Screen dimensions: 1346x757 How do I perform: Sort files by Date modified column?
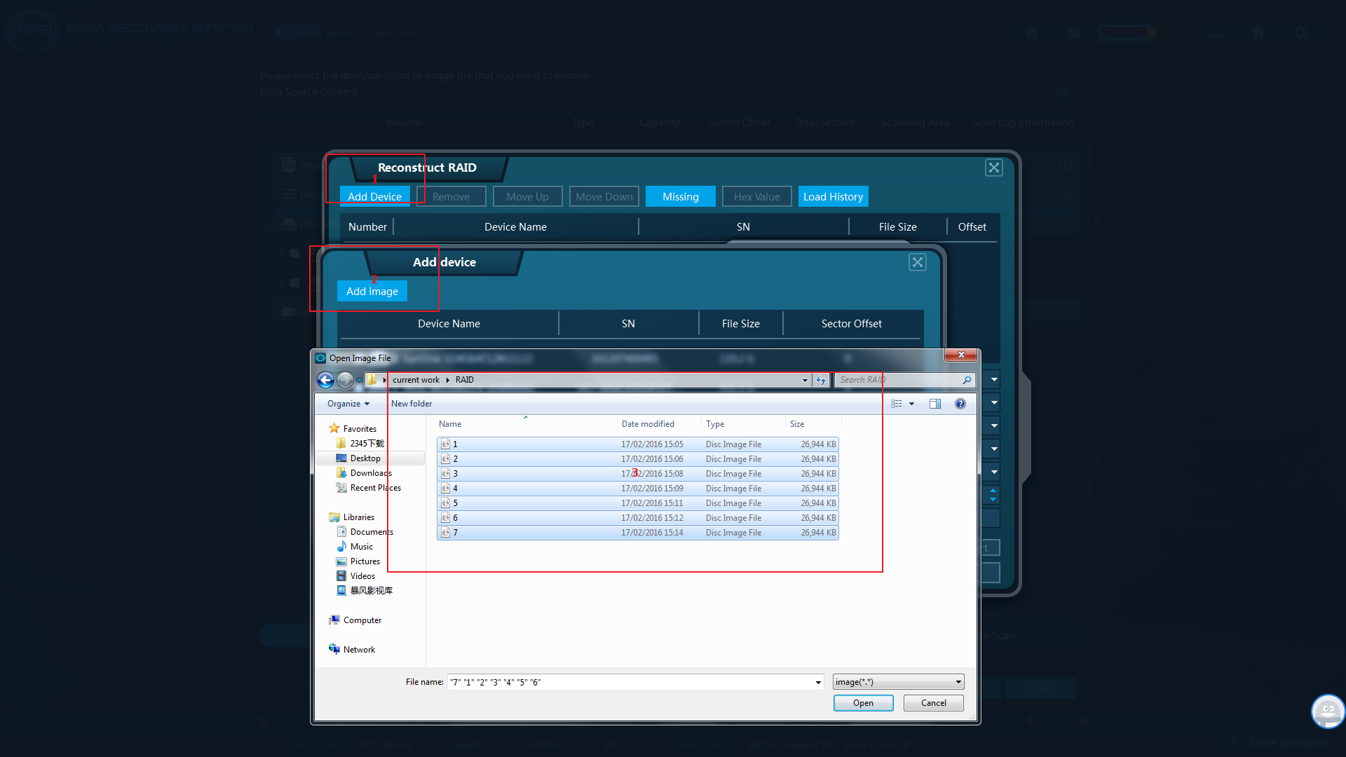[648, 424]
